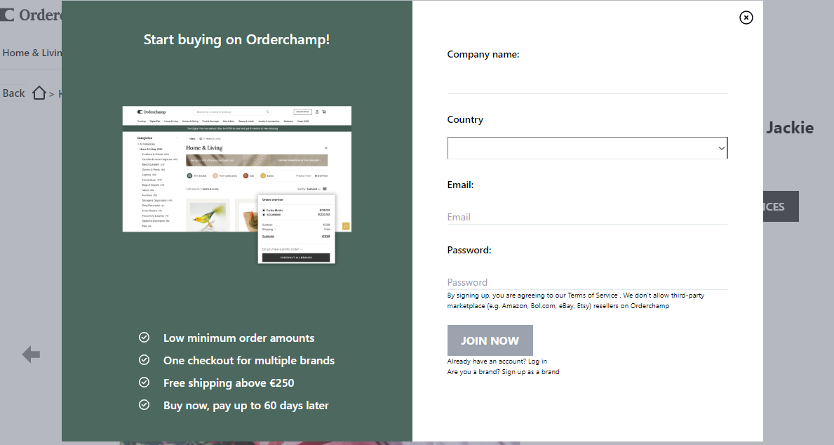Click the checkmark beside Free shipping above €250
The image size is (834, 445).
[144, 383]
